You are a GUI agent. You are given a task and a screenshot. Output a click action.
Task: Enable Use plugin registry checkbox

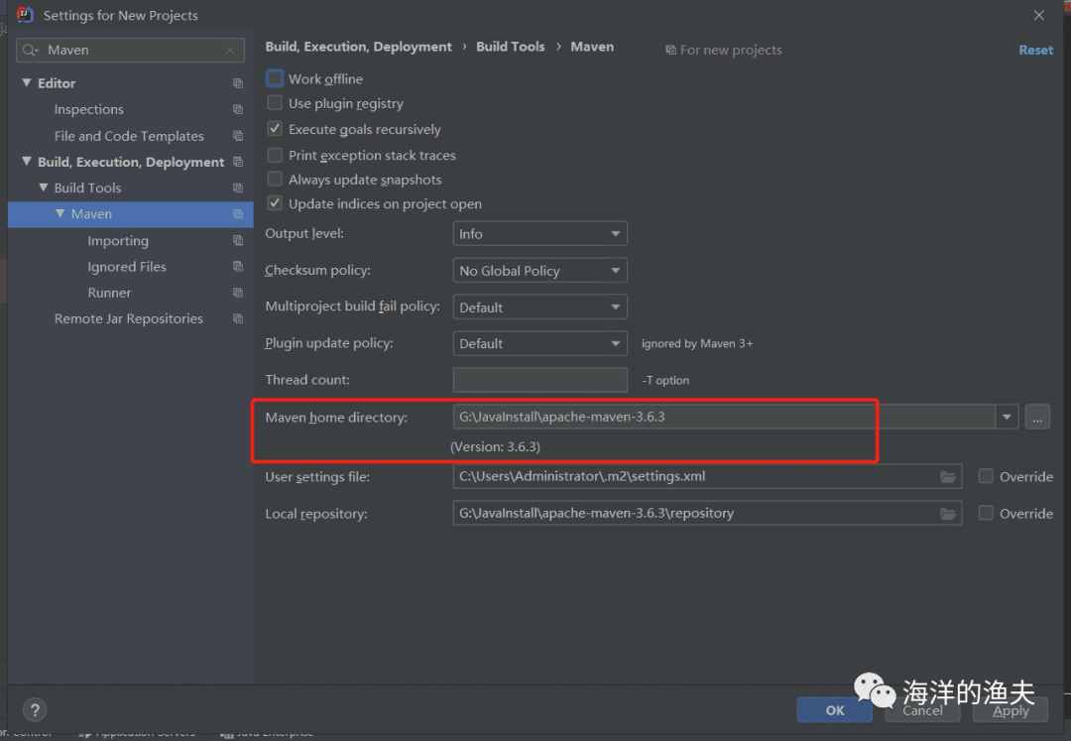275,103
